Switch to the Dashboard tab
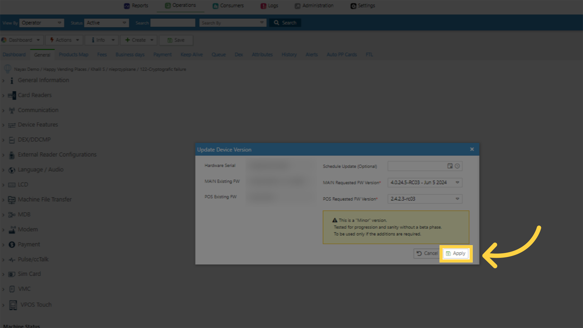This screenshot has height=328, width=583. [14, 55]
